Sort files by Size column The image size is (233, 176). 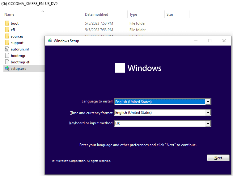tap(170, 14)
